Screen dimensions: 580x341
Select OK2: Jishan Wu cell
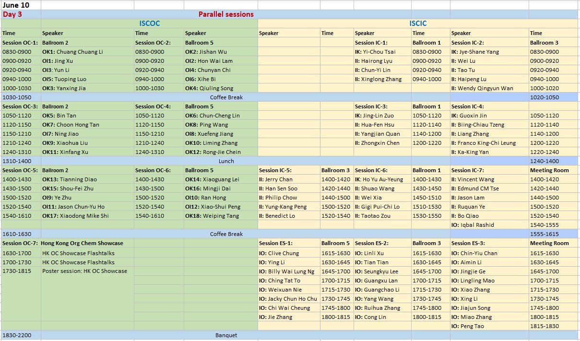point(221,52)
